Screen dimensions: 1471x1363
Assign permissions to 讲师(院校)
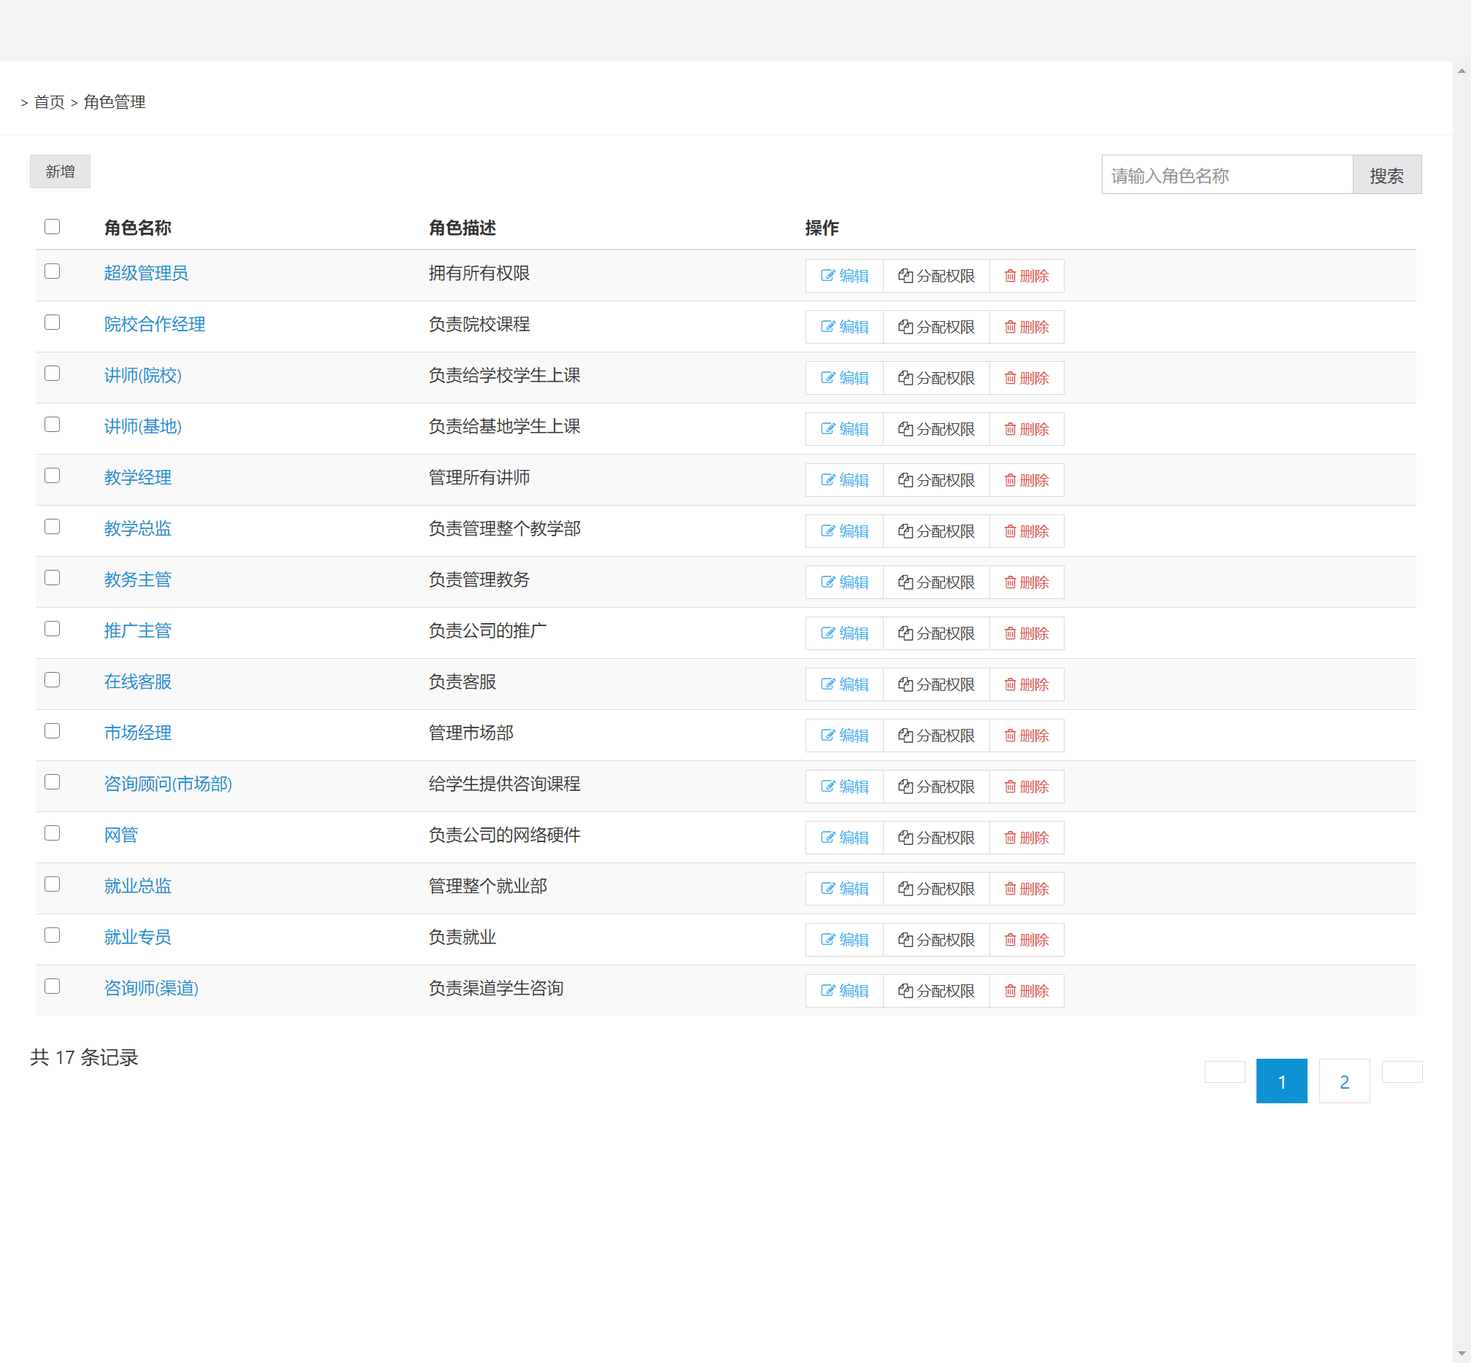coord(936,378)
